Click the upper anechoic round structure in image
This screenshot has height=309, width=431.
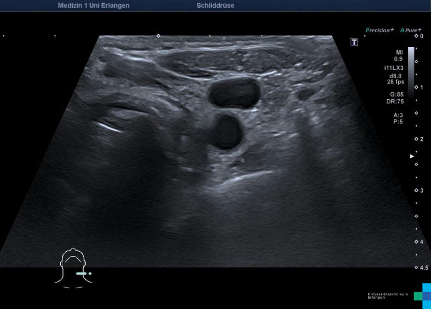(234, 93)
